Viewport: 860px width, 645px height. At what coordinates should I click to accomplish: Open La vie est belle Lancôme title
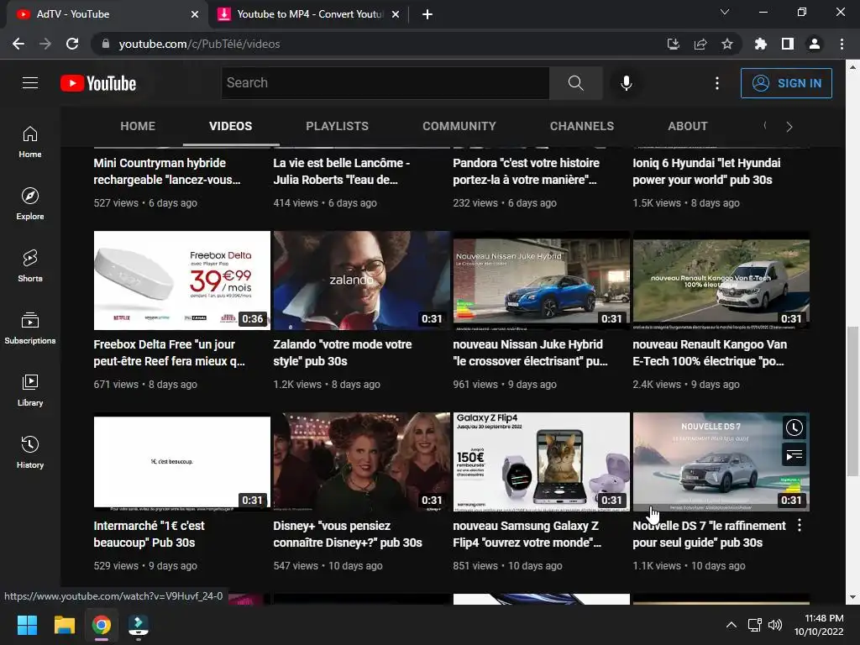pyautogui.click(x=342, y=171)
